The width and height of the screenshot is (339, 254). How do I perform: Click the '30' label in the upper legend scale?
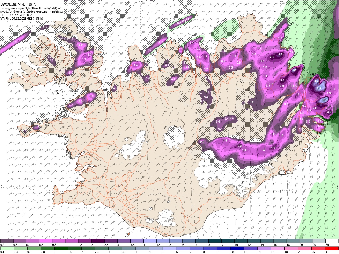[327, 245]
